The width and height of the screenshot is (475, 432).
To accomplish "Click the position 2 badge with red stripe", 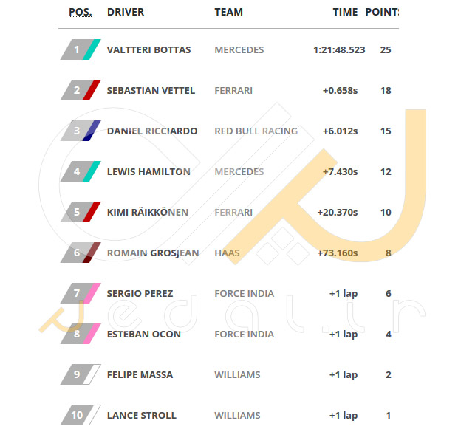I will click(81, 90).
